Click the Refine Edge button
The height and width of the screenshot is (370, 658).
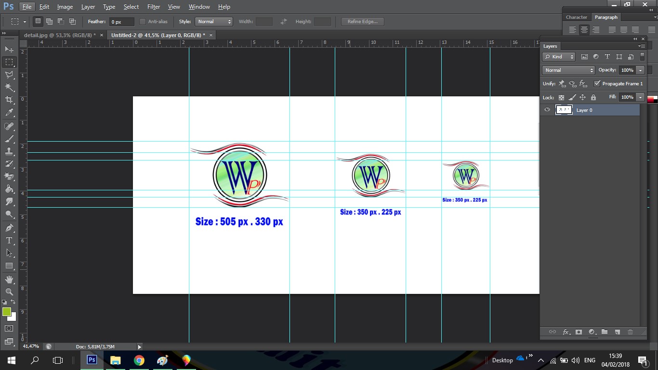pyautogui.click(x=363, y=22)
